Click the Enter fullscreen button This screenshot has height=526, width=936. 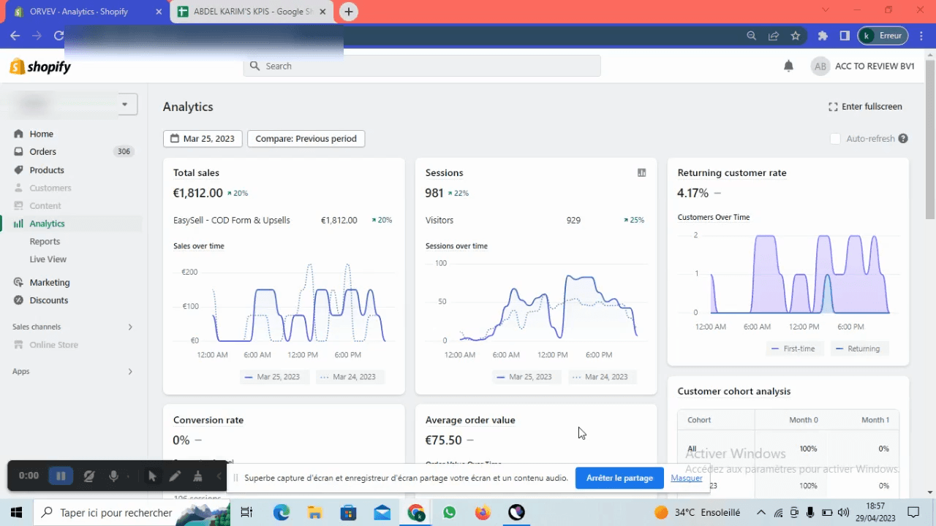(x=865, y=107)
